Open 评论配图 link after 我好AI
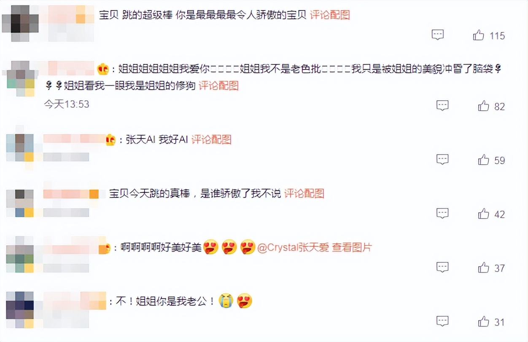Image resolution: width=528 pixels, height=342 pixels. (211, 140)
